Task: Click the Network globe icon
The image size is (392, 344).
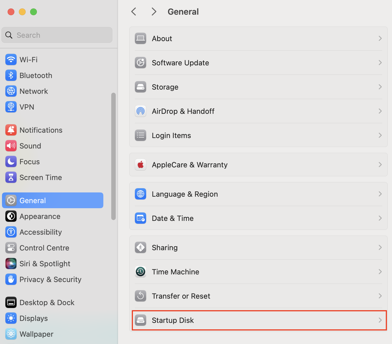Action: (x=11, y=91)
